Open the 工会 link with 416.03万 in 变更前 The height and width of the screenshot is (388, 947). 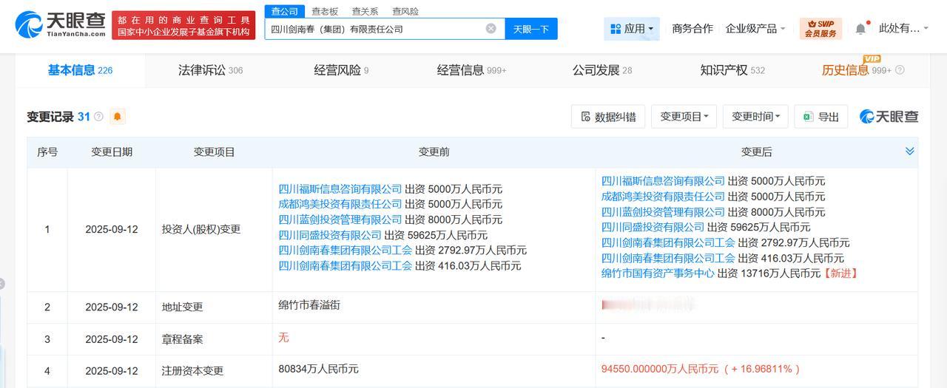pos(346,266)
